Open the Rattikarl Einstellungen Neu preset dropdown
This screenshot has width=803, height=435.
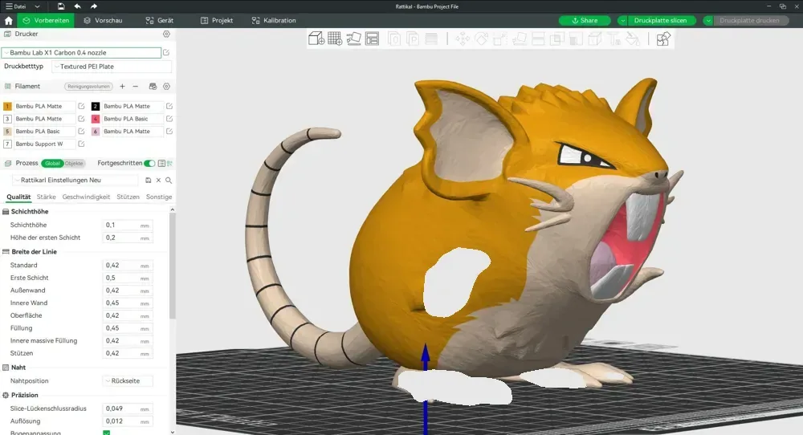coord(75,180)
